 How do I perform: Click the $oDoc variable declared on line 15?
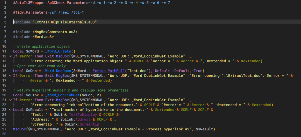pos(31,71)
